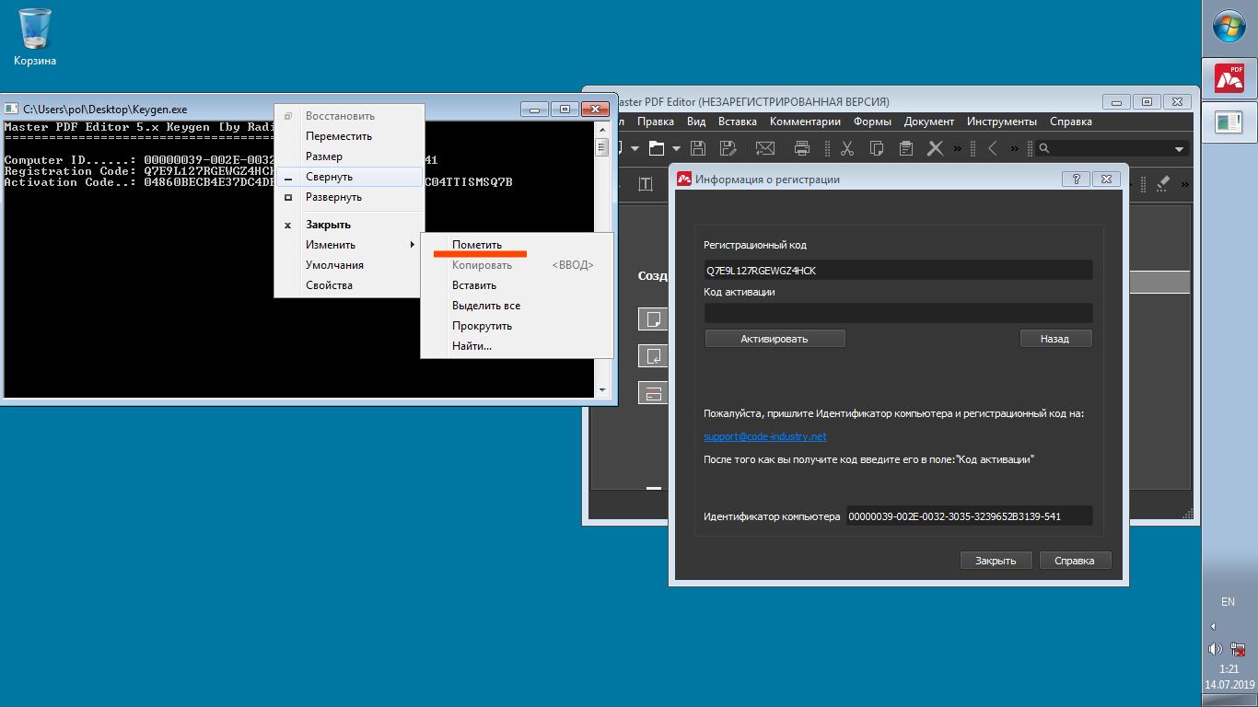
Task: Select the Edit Text tool icon
Action: click(646, 184)
